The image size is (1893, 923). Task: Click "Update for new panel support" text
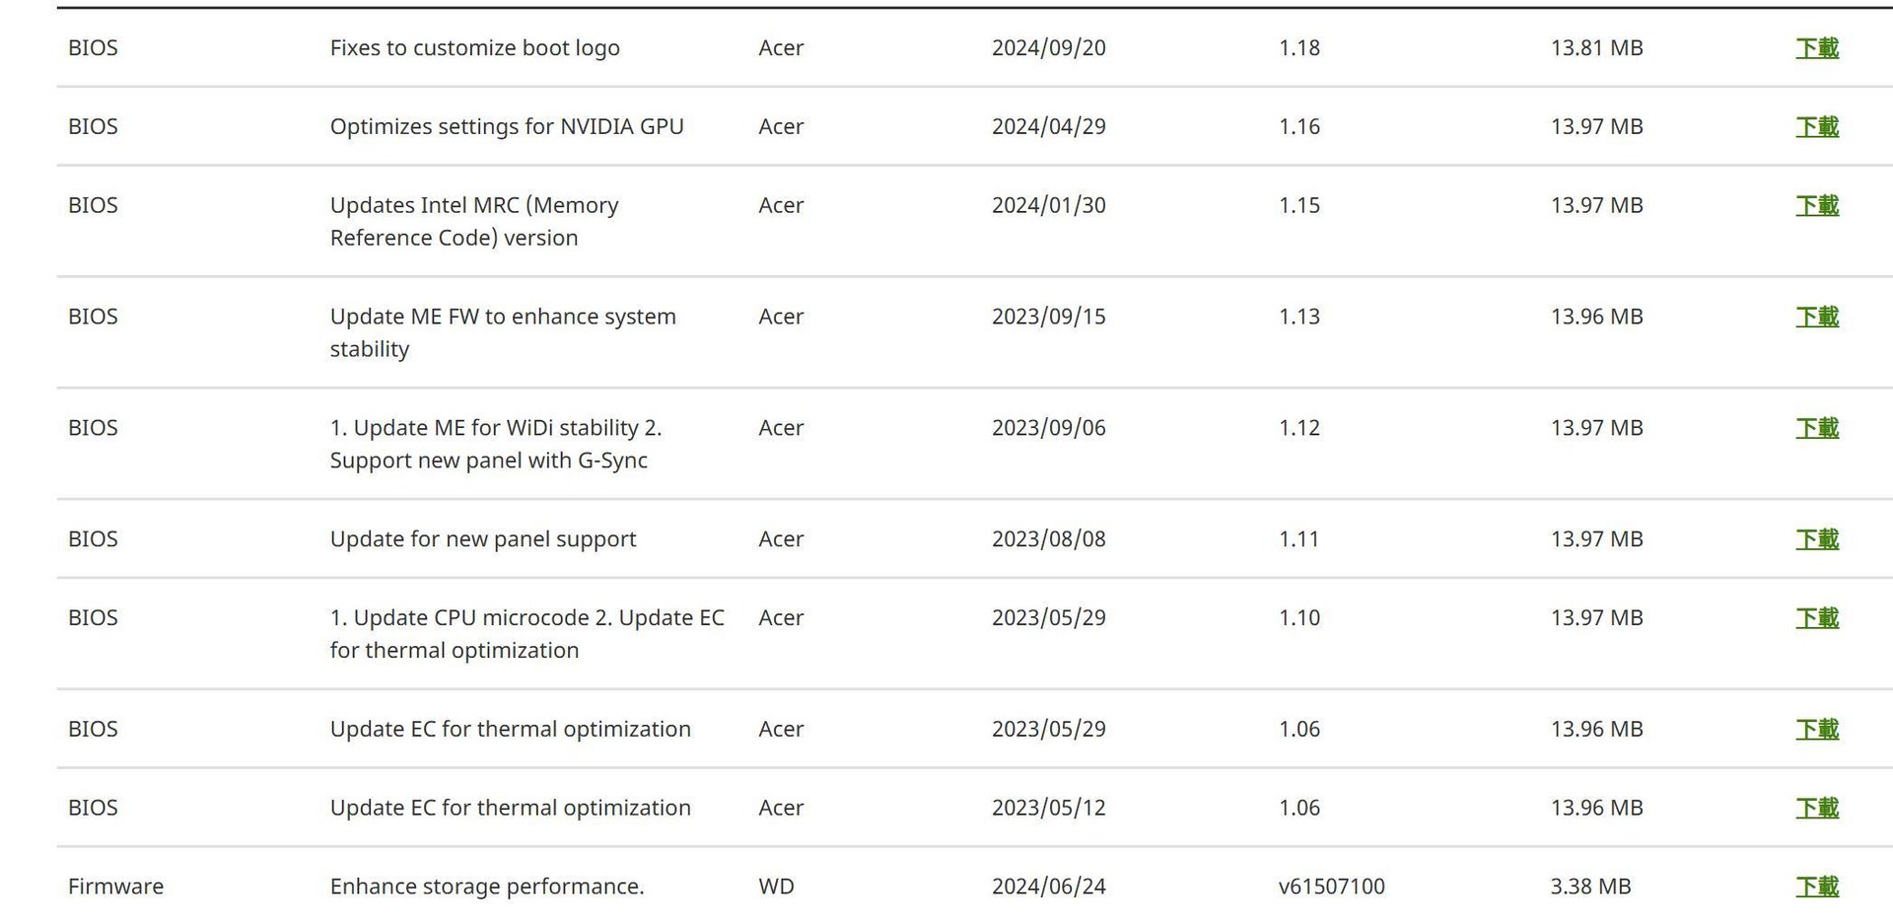482,539
